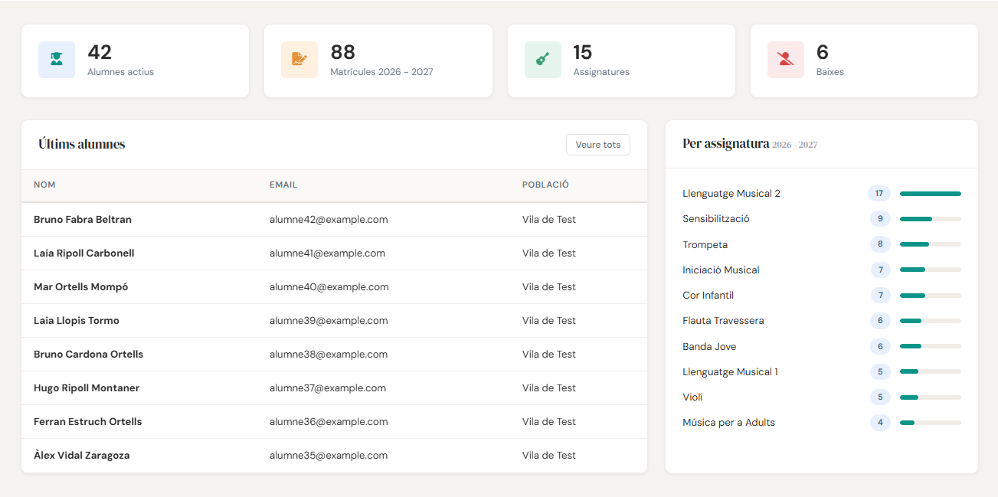Select student Laia Ripoll Carbonell
Image resolution: width=998 pixels, height=497 pixels.
click(x=84, y=253)
